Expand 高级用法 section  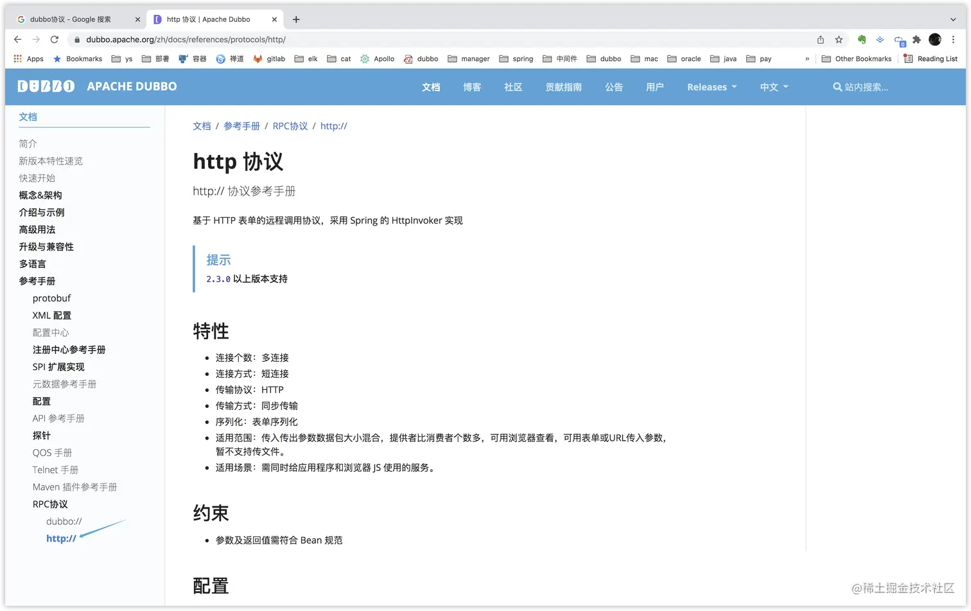[x=37, y=229]
